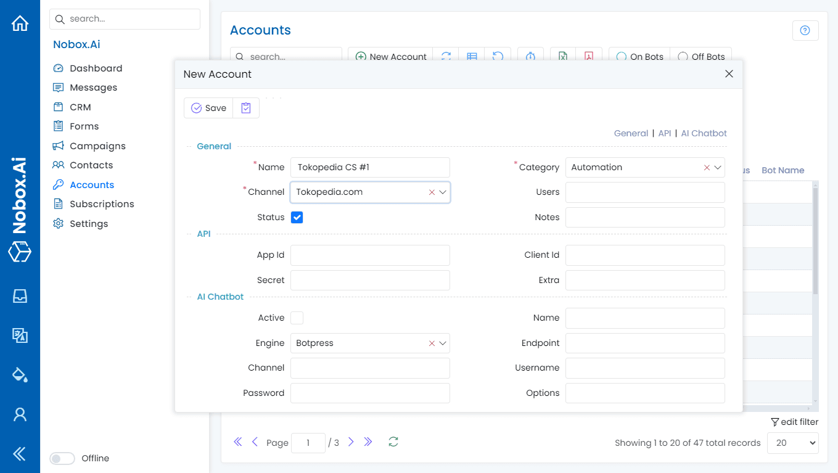This screenshot has width=838, height=473.
Task: Jump to the AI Chatbot section link
Action: pos(704,133)
